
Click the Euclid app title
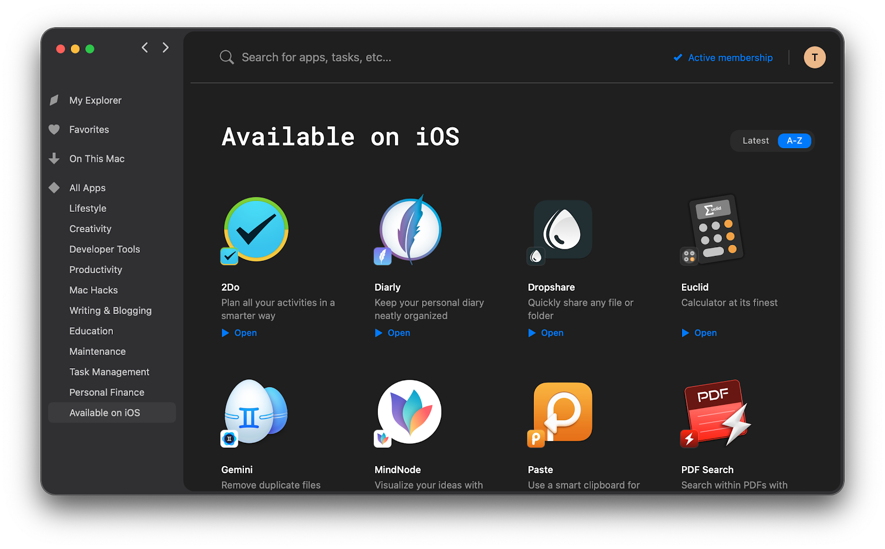pos(695,287)
